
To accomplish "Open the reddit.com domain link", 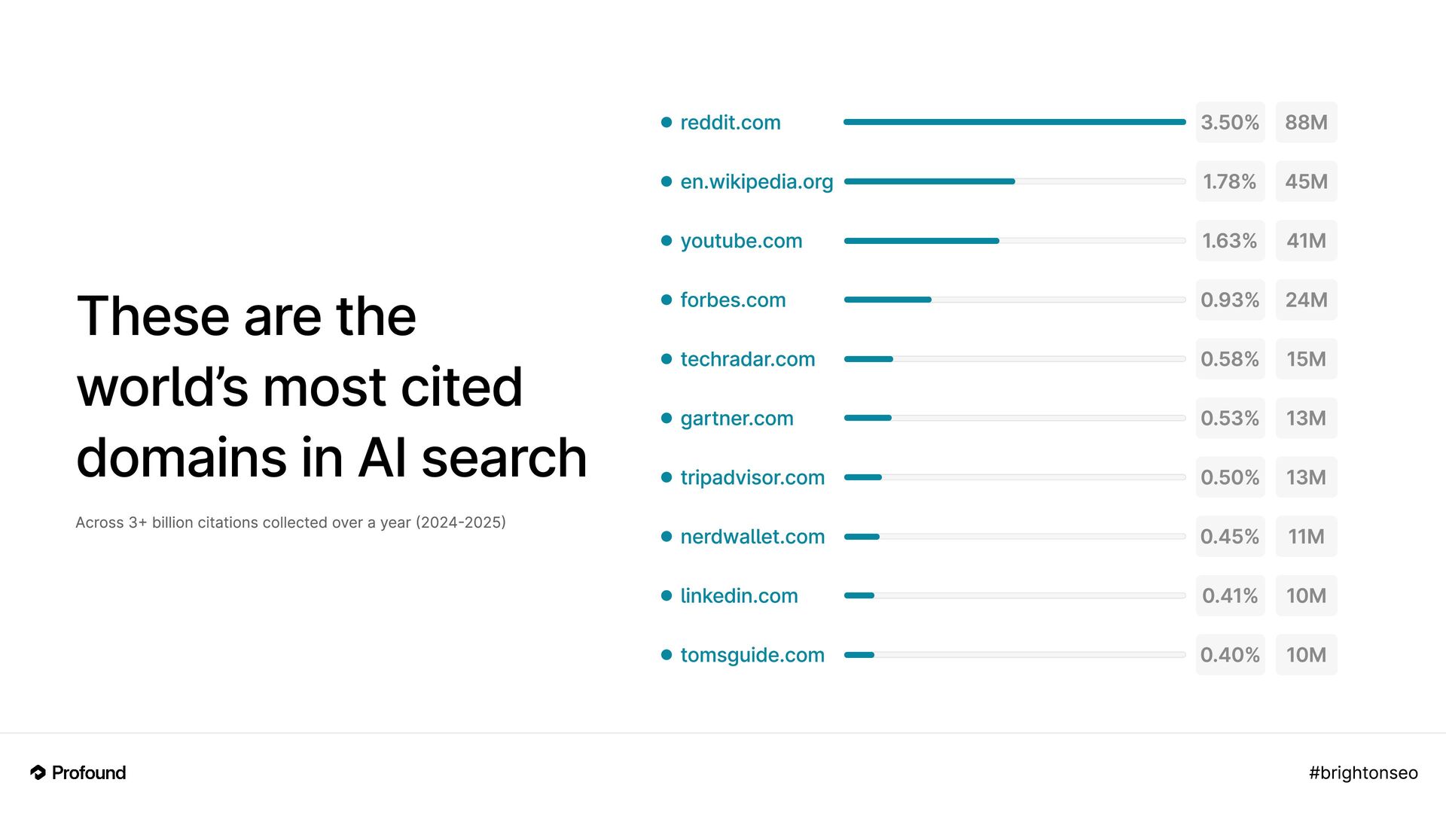I will (x=731, y=122).
